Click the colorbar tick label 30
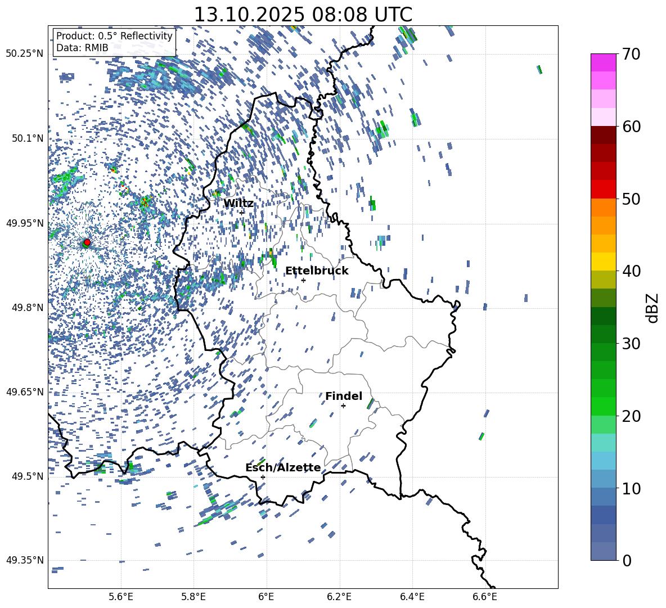Image resolution: width=666 pixels, height=608 pixels. pos(631,344)
